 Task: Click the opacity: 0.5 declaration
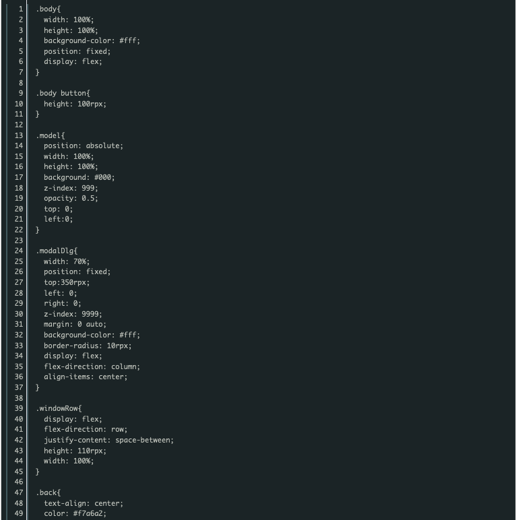[x=71, y=198]
